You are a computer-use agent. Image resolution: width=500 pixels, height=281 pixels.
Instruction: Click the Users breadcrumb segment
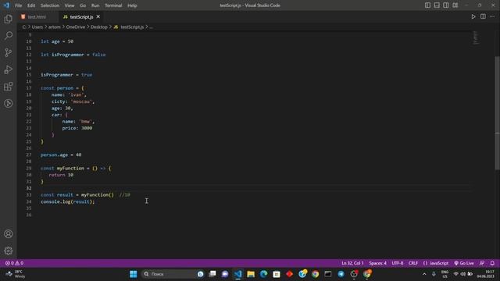point(37,27)
